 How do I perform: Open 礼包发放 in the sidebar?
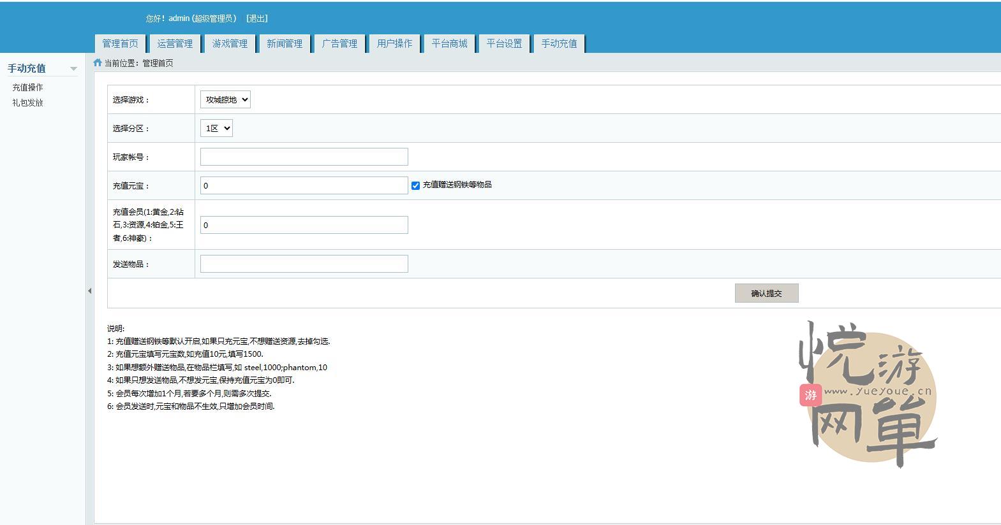(28, 103)
